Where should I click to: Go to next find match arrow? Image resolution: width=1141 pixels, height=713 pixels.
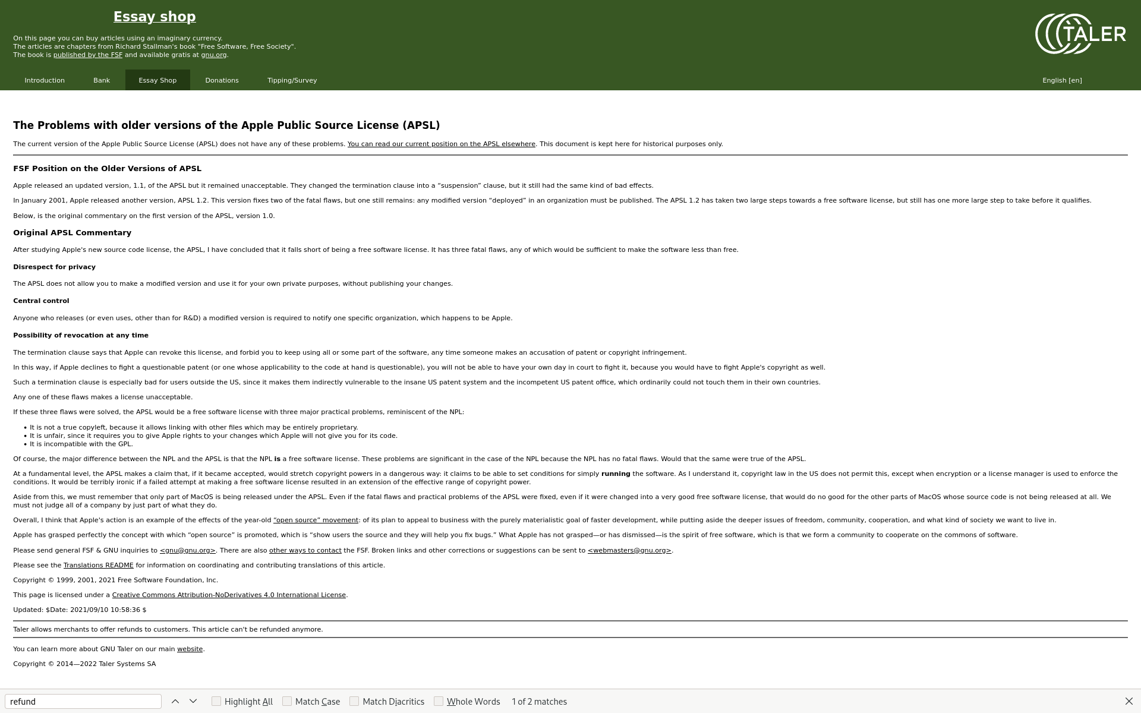pos(193,701)
